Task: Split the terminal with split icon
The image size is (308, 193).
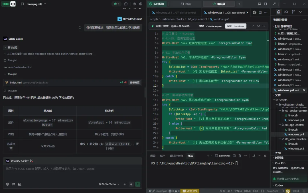Action: [234, 156]
